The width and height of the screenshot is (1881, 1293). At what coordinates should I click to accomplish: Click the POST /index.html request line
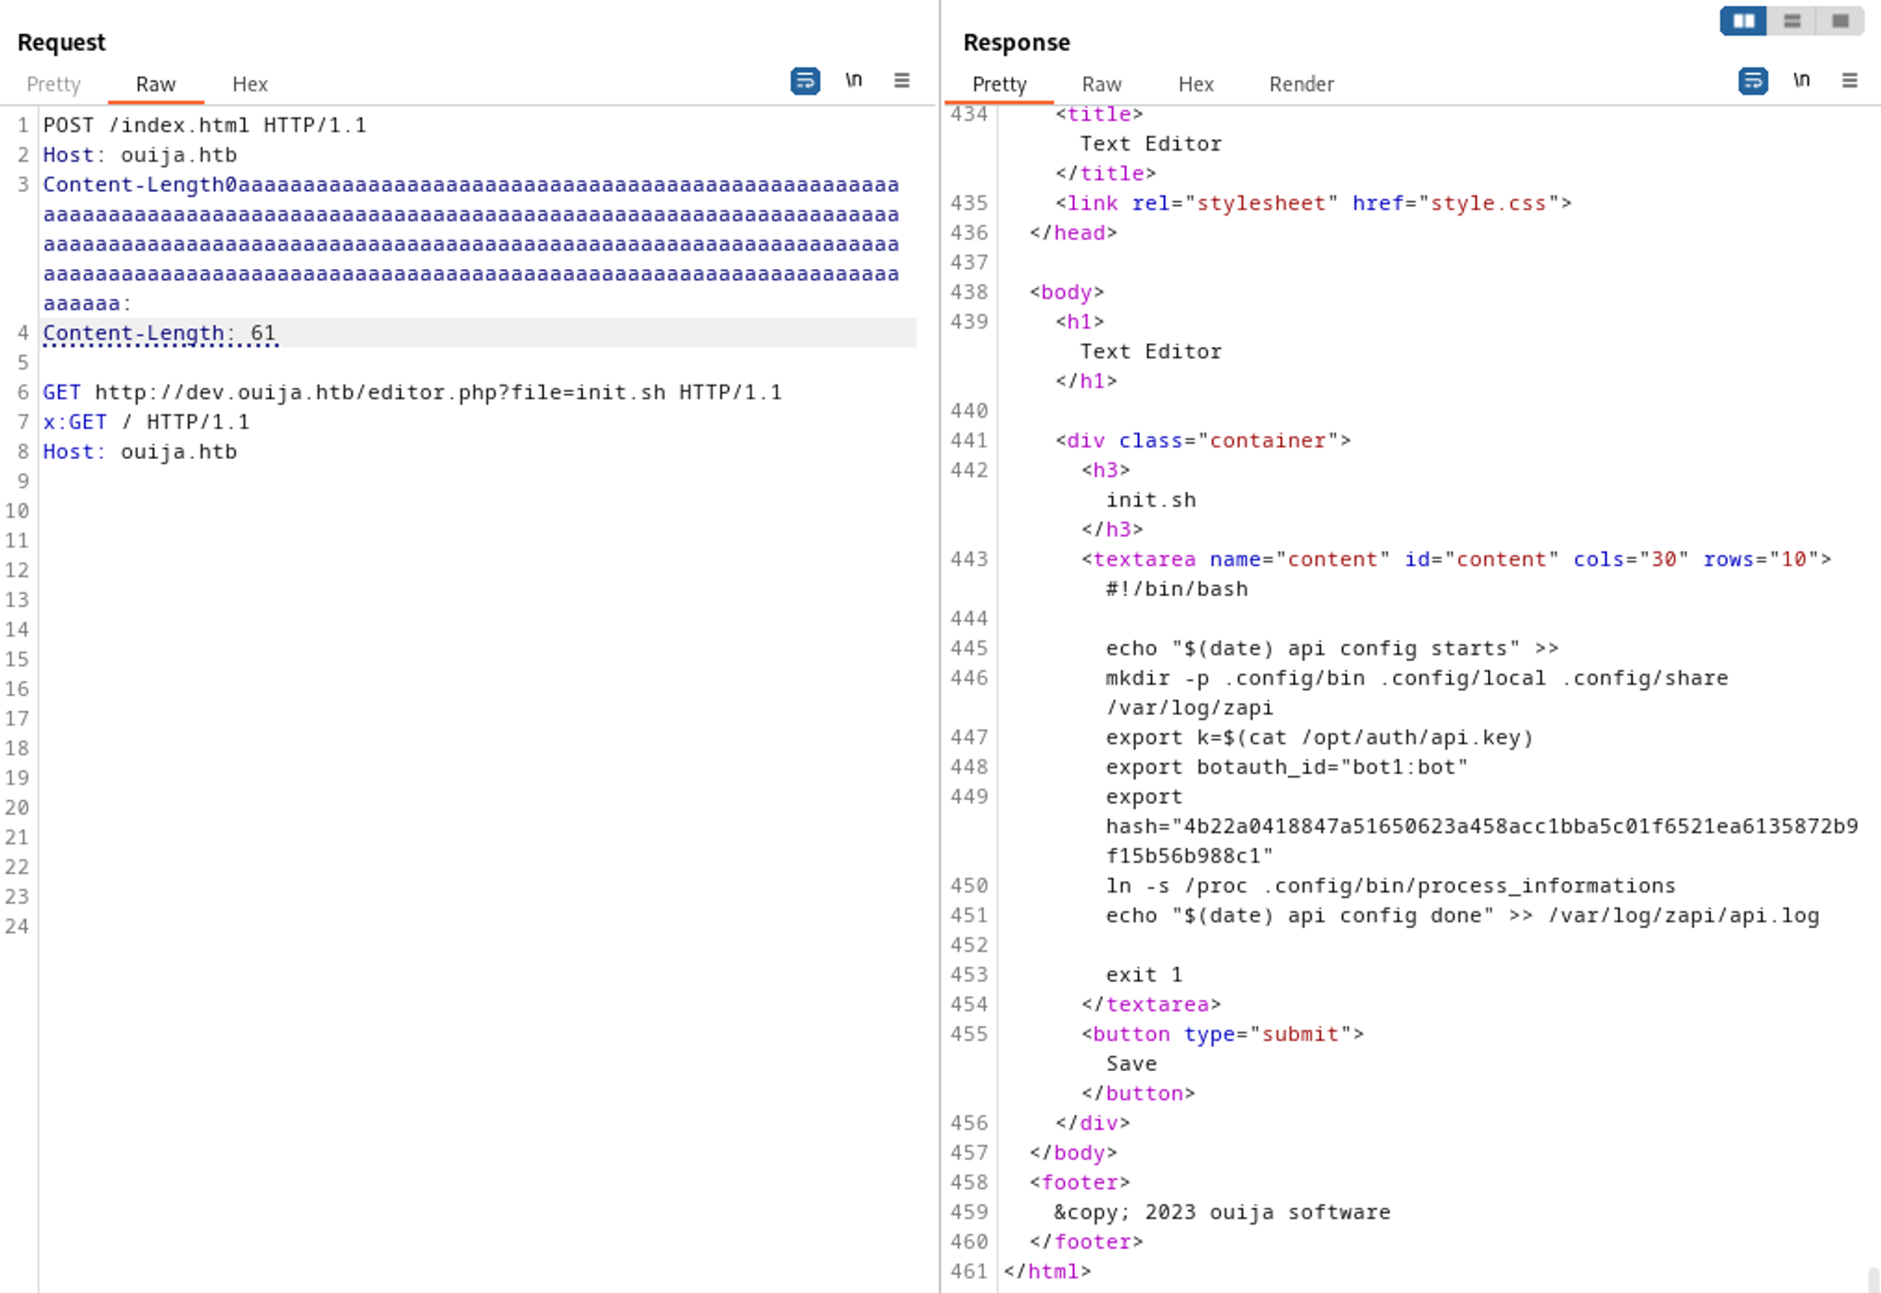click(x=204, y=125)
